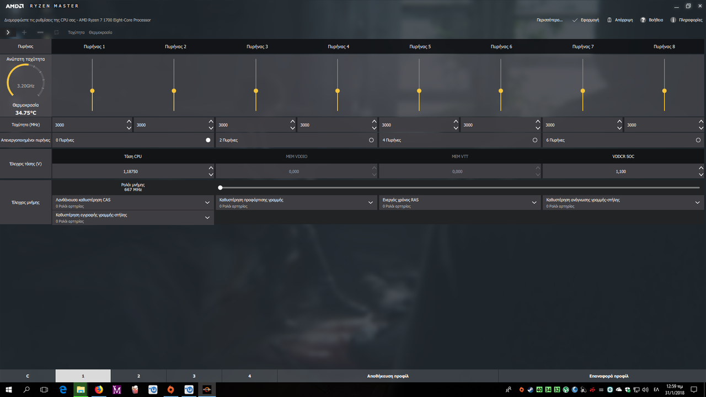706x397 pixels.
Task: Open information icon Πληροφορίες
Action: [x=673, y=20]
